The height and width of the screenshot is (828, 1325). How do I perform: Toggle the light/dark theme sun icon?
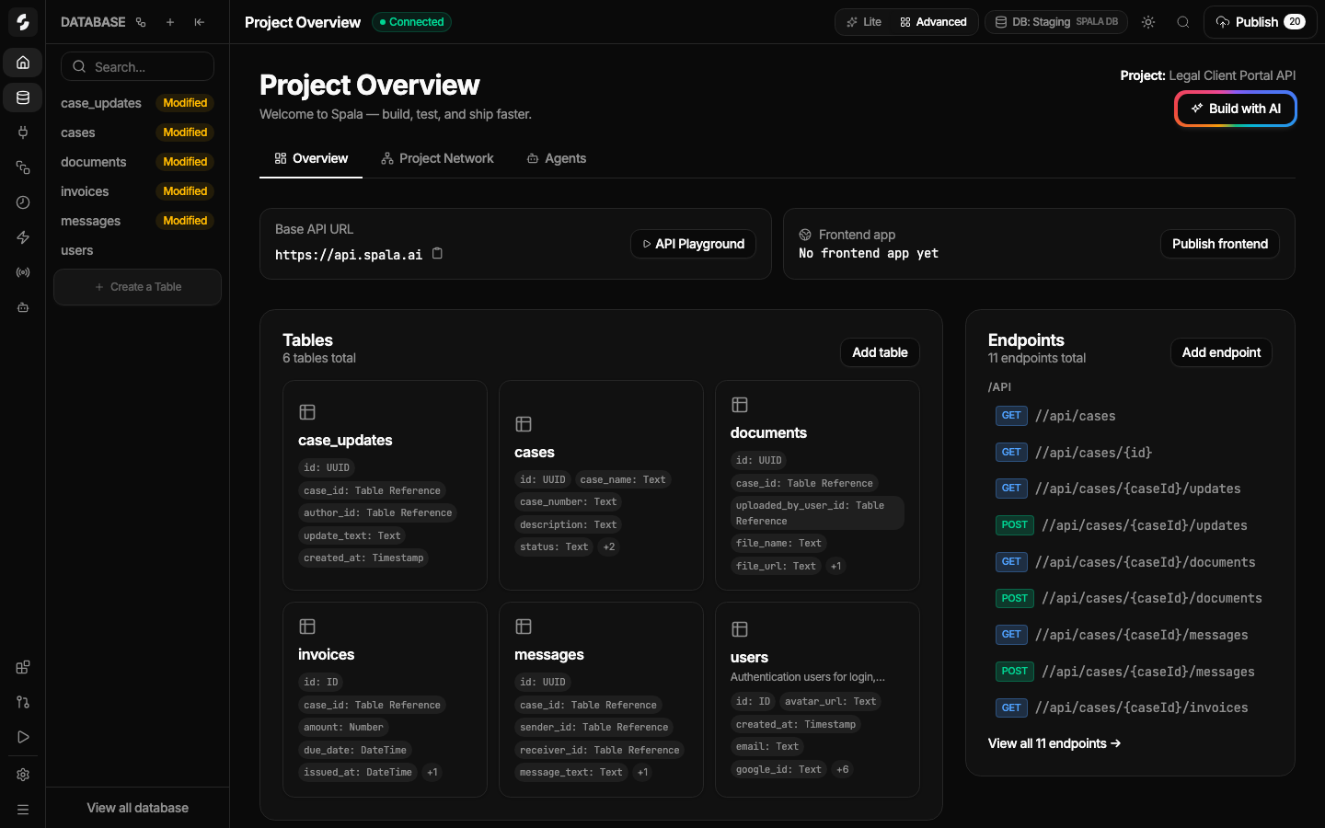coord(1148,22)
